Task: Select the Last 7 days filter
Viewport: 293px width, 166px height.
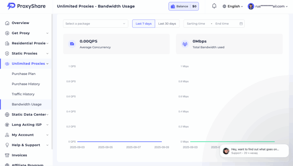Action: pos(144,23)
